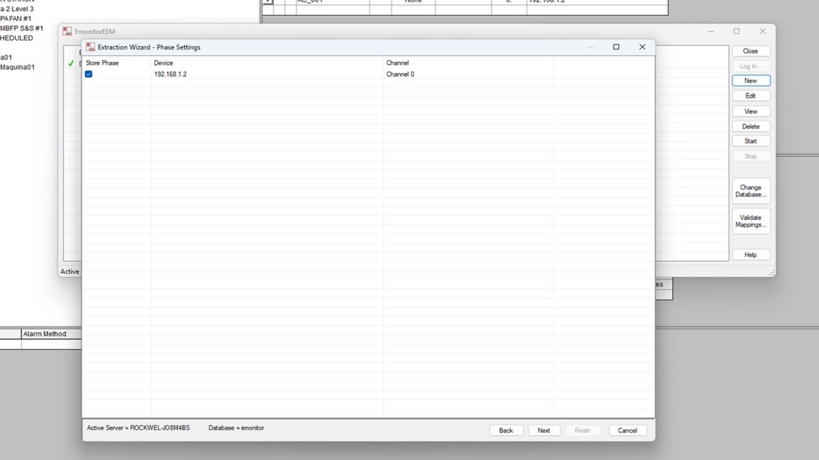Select PA FAN #1 in background tree
Image resolution: width=819 pixels, height=460 pixels.
click(16, 18)
